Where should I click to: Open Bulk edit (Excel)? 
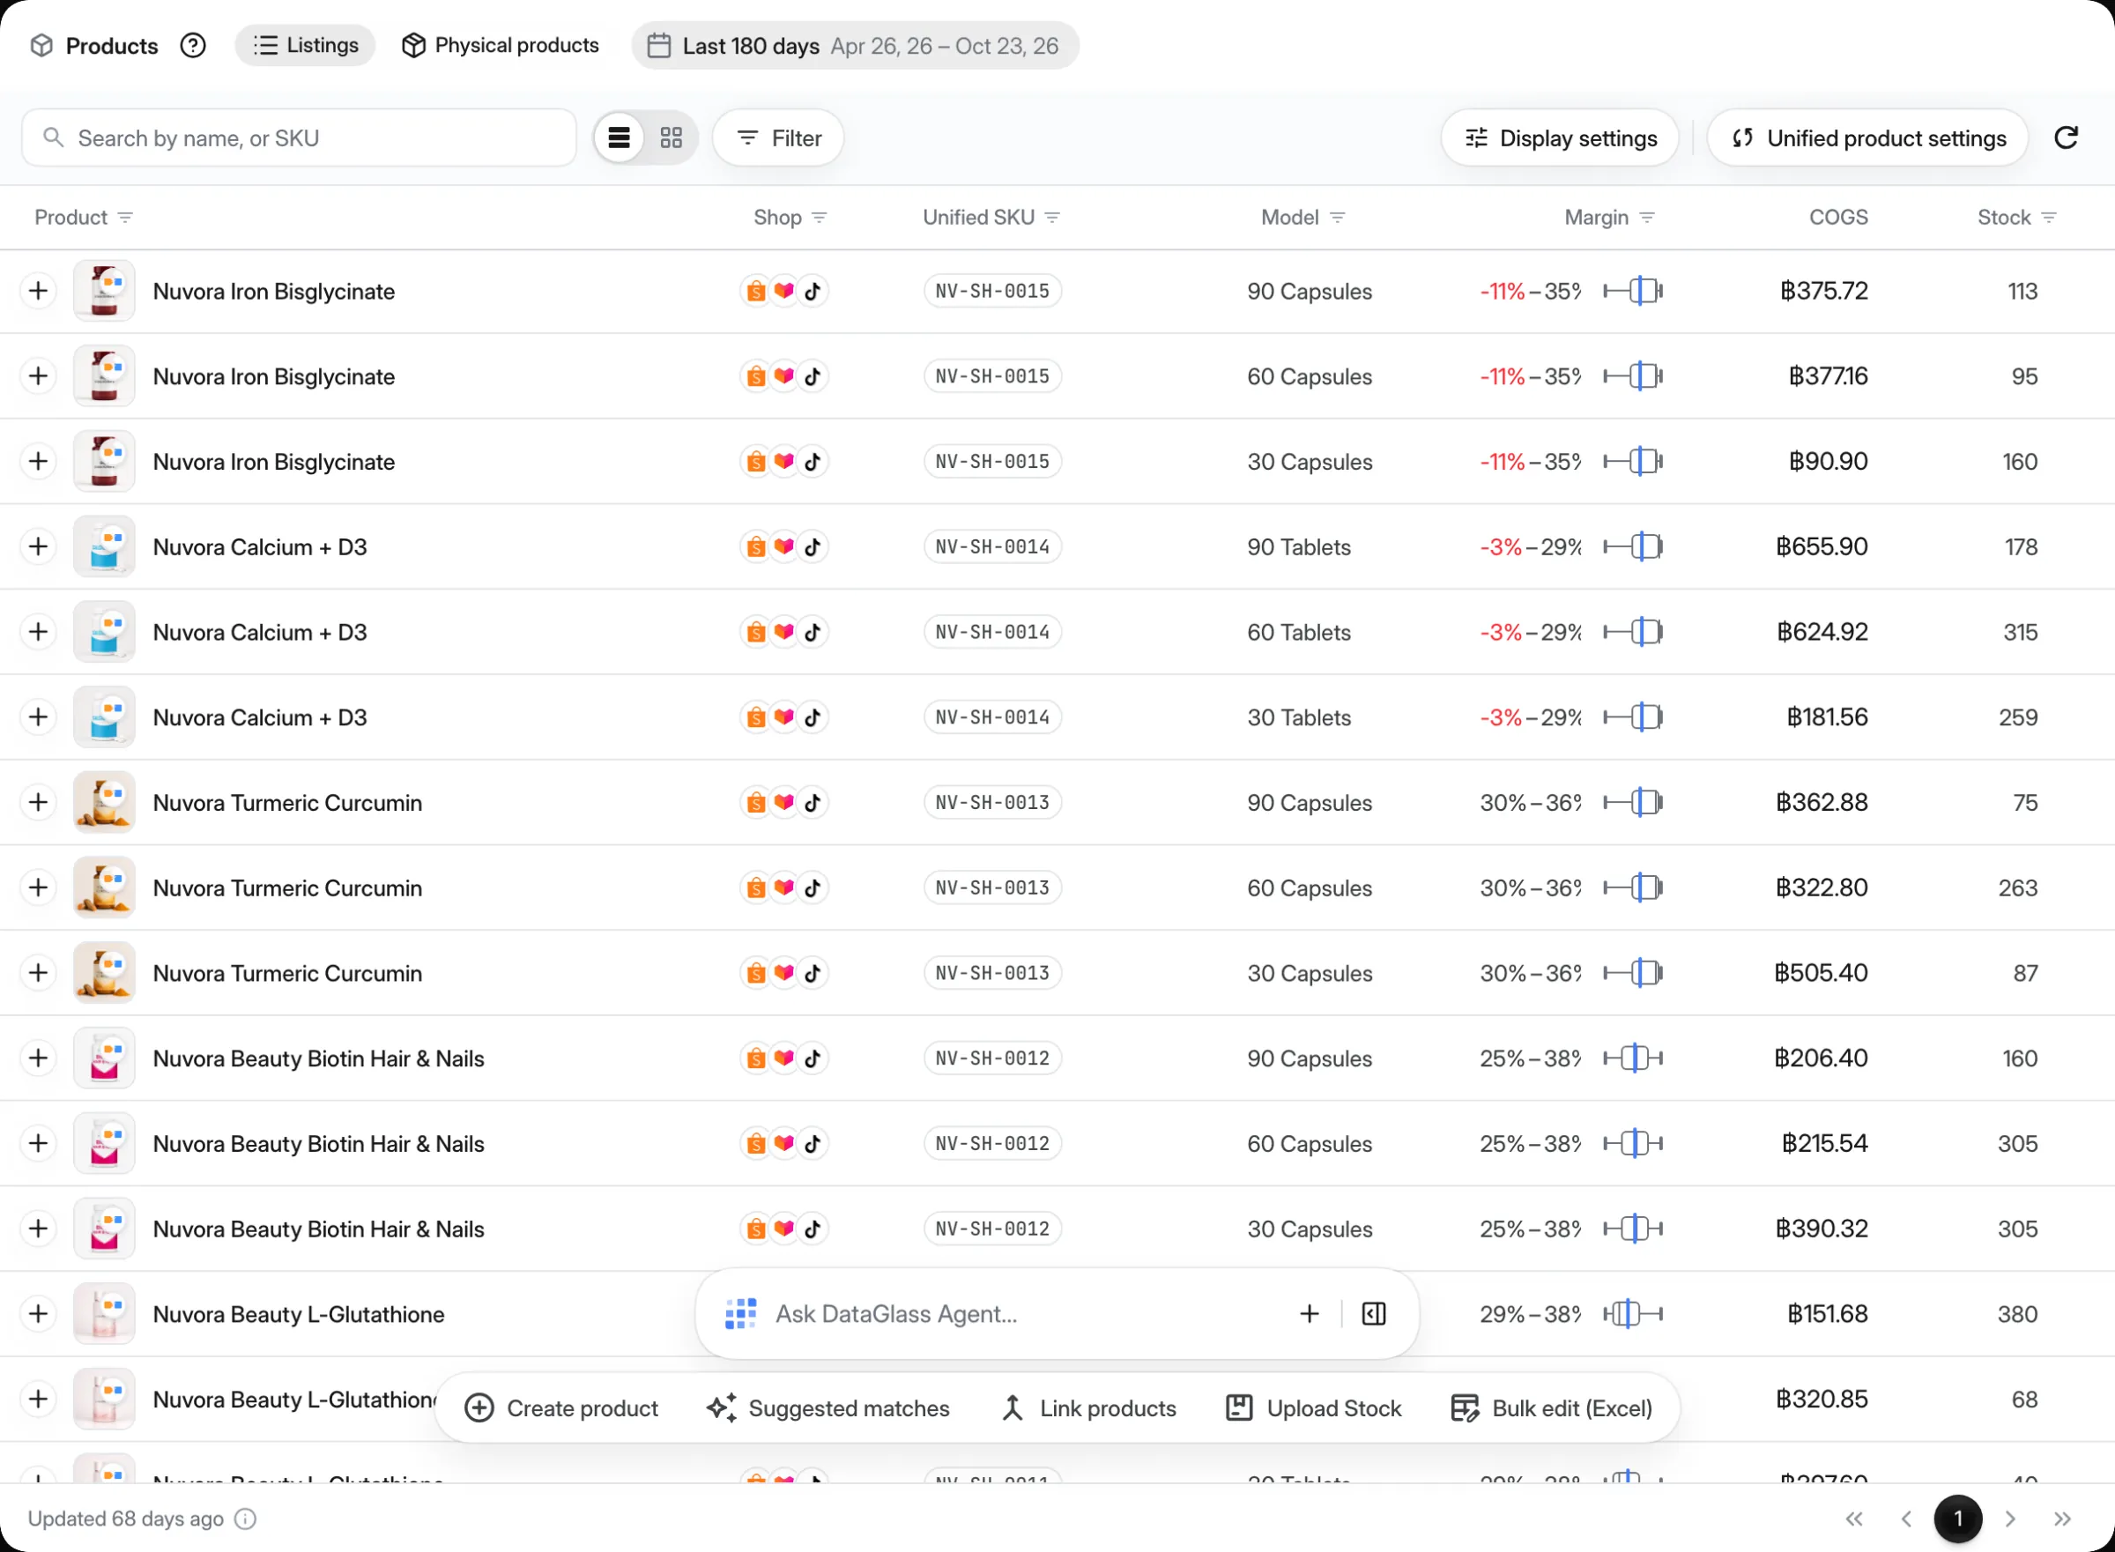coord(1552,1408)
